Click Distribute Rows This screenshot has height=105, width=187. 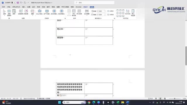110,11
